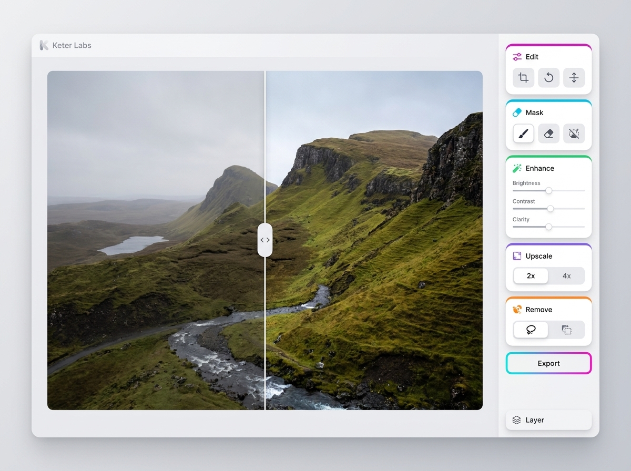631x471 pixels.
Task: Open the Layer panel button
Action: tap(548, 420)
